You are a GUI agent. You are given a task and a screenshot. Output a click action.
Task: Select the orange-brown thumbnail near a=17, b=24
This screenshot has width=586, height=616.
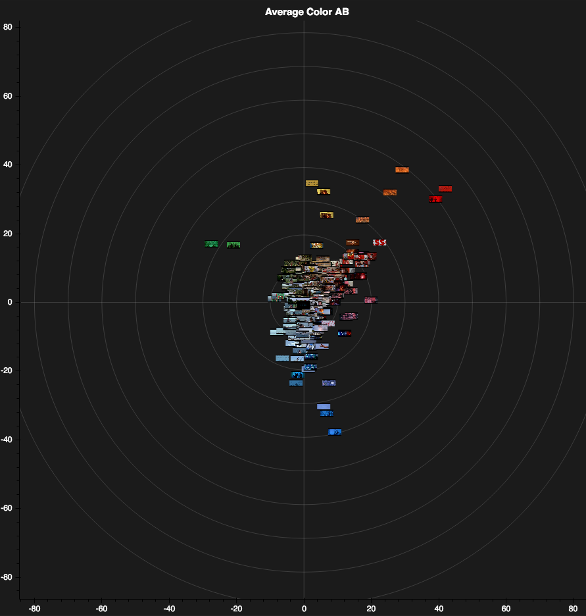pos(362,220)
